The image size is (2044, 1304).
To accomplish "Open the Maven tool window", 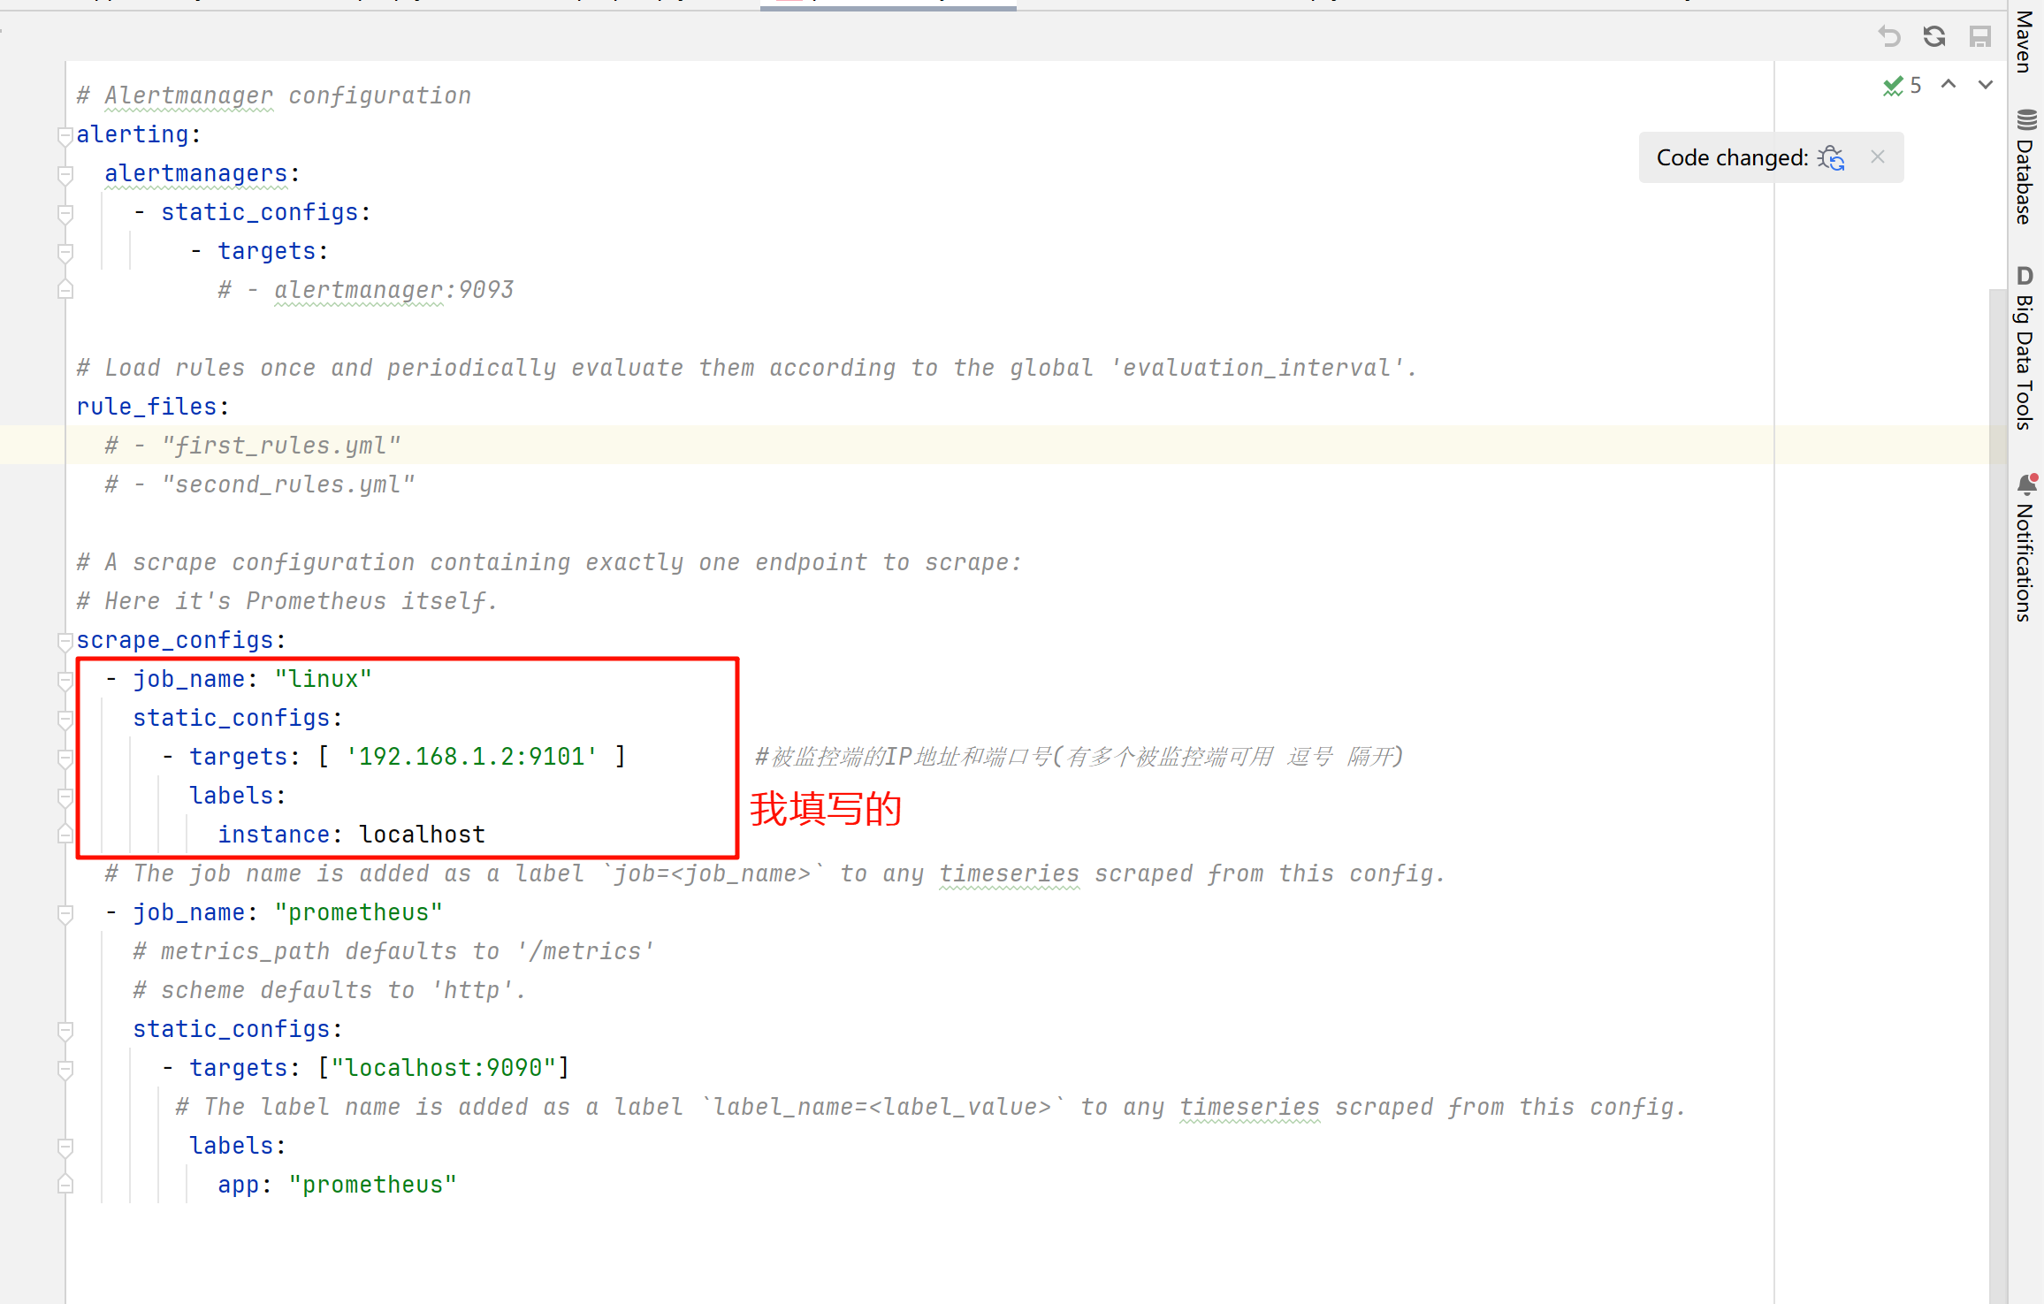I will 2025,42.
